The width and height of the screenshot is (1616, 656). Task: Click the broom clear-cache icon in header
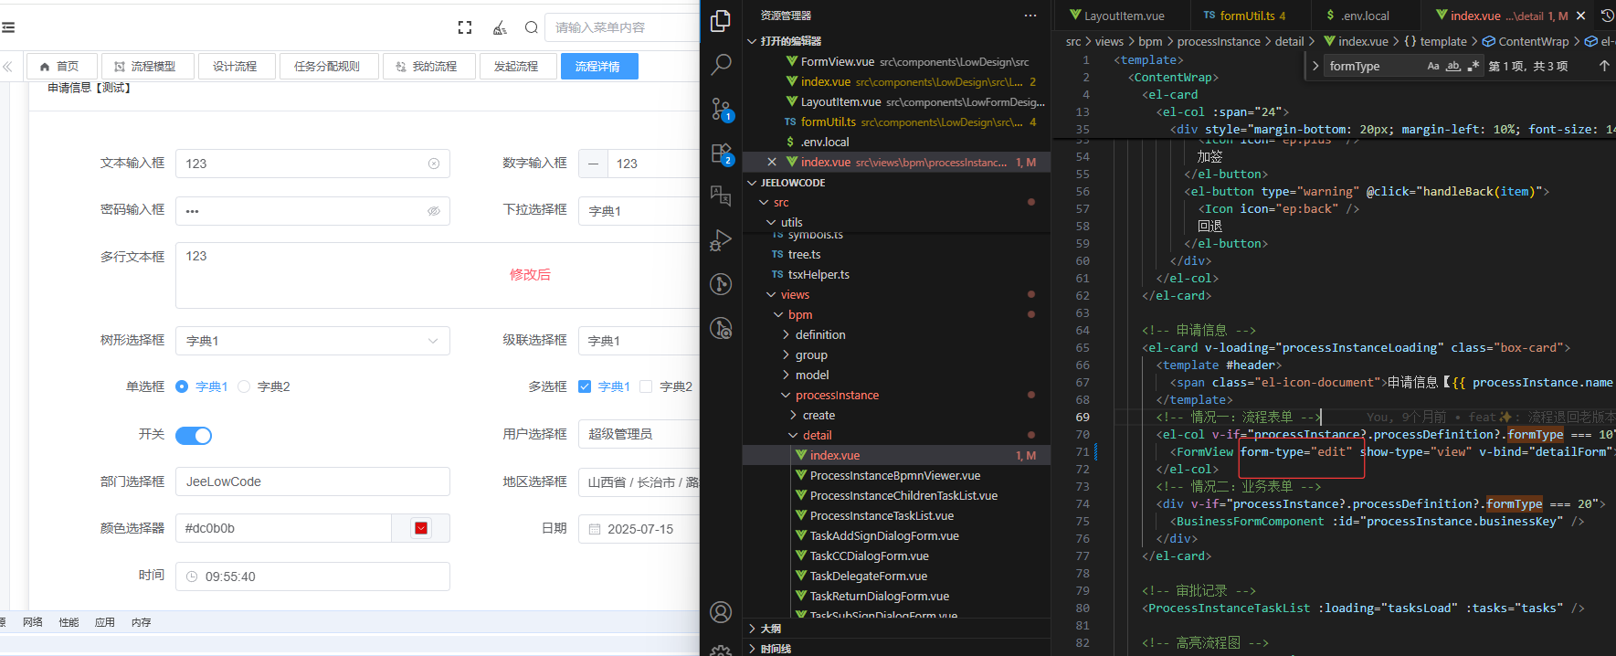click(x=500, y=27)
